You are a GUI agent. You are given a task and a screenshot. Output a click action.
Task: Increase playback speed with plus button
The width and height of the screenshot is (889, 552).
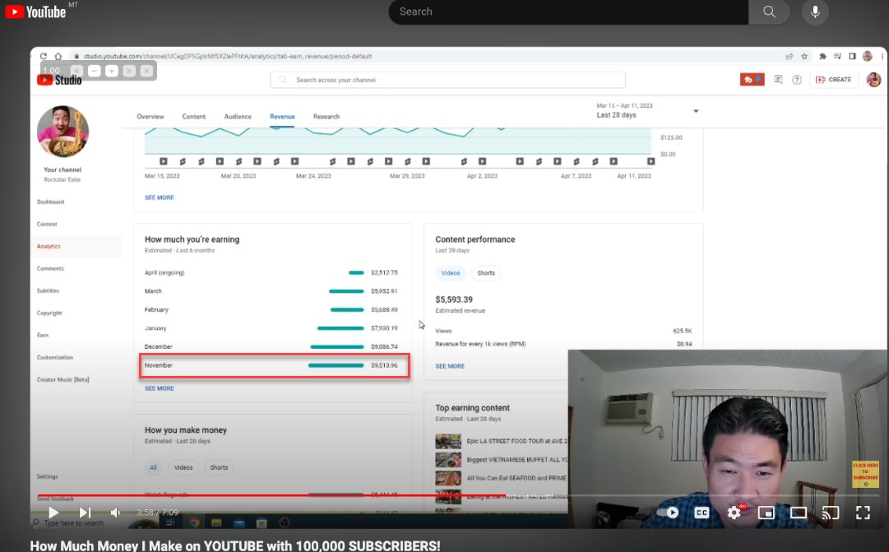112,71
